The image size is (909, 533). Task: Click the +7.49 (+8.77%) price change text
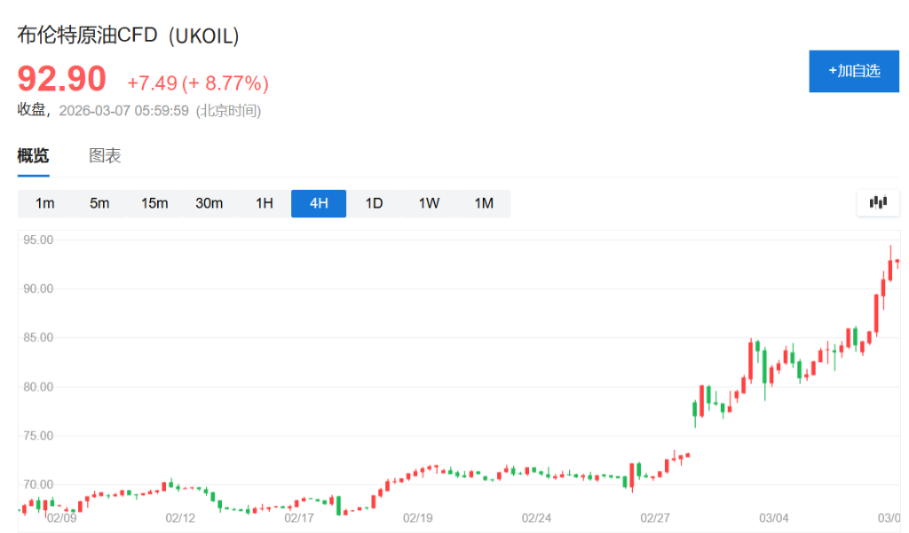tap(198, 83)
